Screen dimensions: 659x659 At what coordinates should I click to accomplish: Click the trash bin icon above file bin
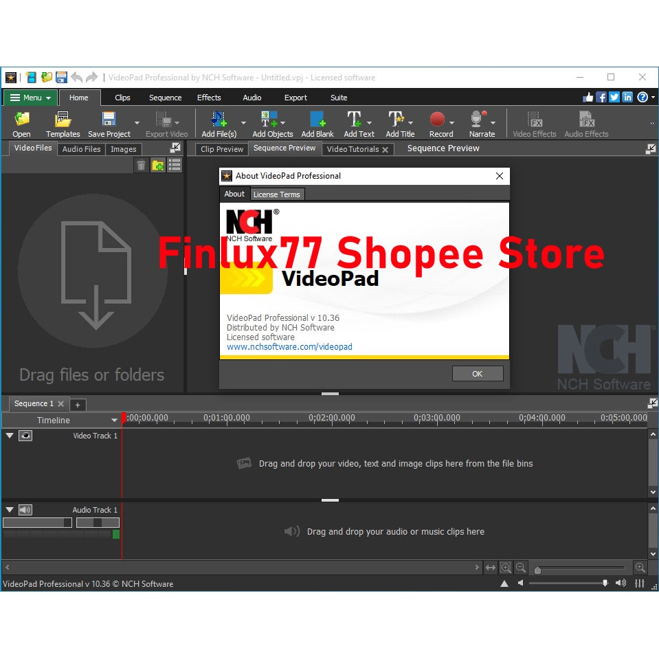pos(141,165)
